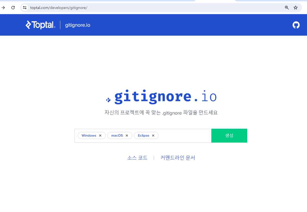Image resolution: width=307 pixels, height=212 pixels.
Task: Click the Toptal logo
Action: pos(40,25)
